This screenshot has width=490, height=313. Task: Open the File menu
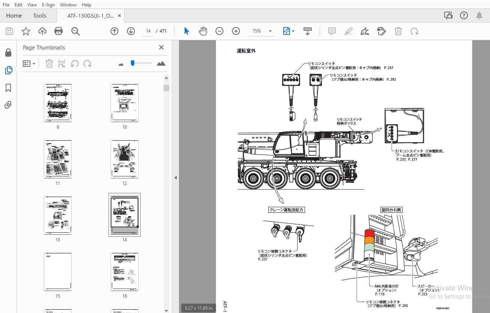pyautogui.click(x=6, y=5)
